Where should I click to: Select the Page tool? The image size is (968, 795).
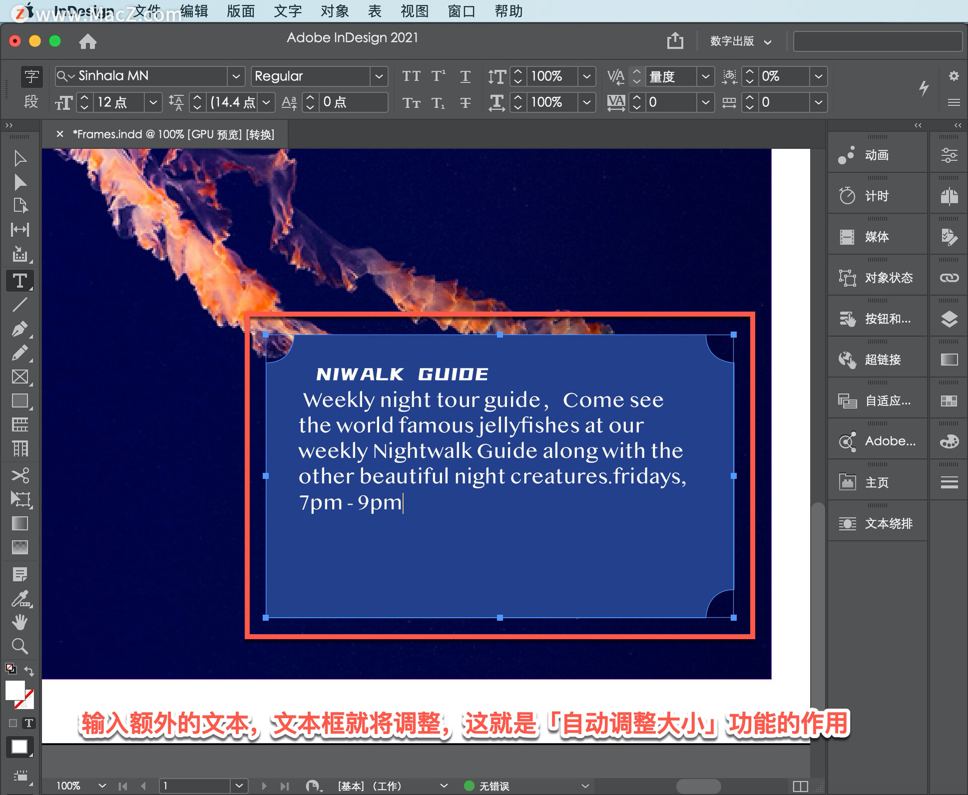(20, 206)
